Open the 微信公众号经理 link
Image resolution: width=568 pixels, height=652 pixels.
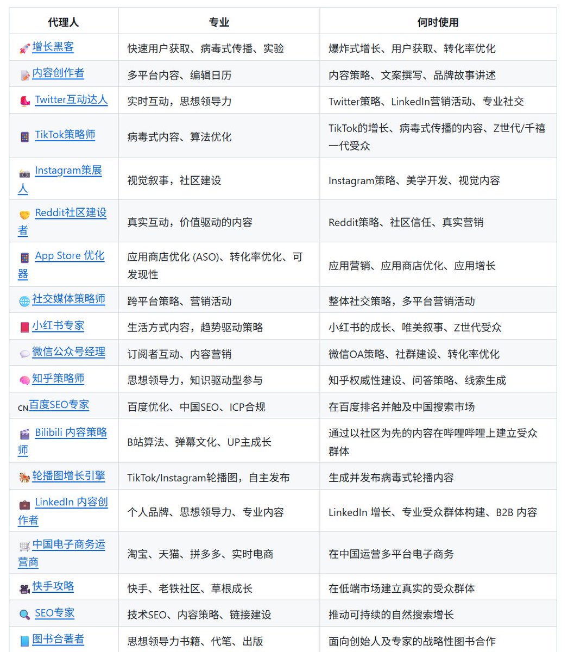68,352
